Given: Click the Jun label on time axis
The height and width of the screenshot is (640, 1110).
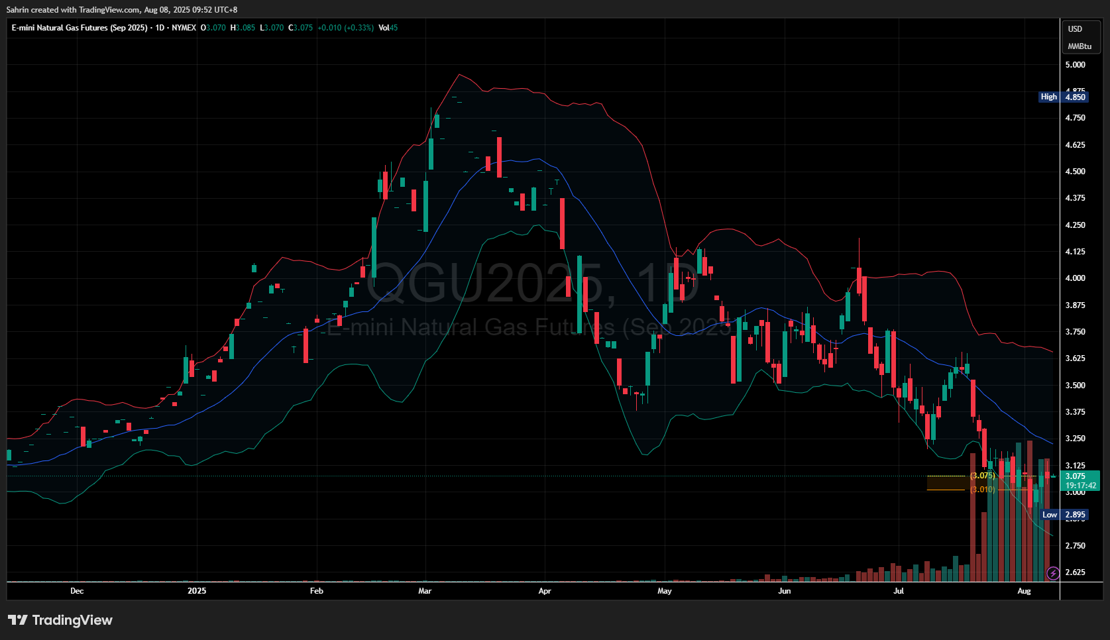Looking at the screenshot, I should tap(785, 591).
